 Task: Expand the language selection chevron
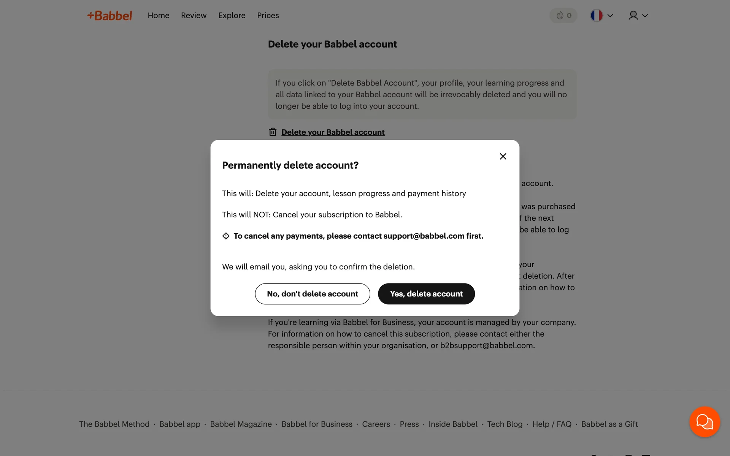pyautogui.click(x=610, y=16)
